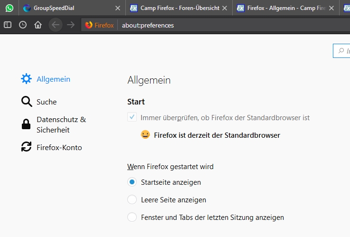Select the Startseite anzeigen option
The width and height of the screenshot is (350, 237).
[132, 182]
